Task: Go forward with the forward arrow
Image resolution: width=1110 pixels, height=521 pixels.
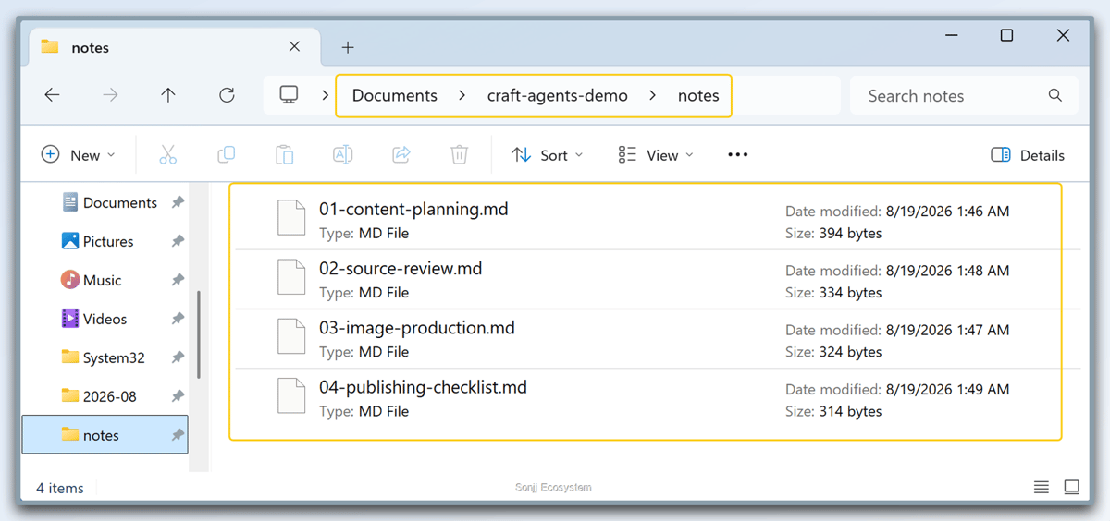Action: (111, 95)
